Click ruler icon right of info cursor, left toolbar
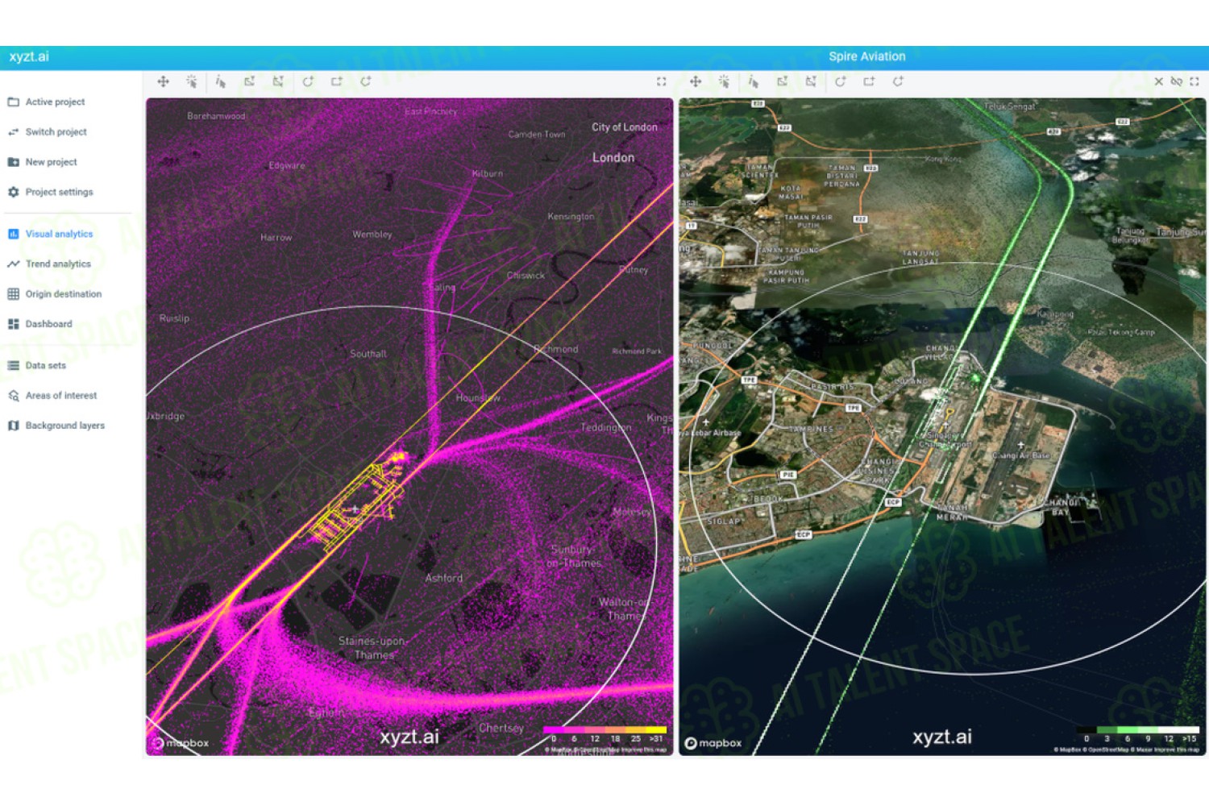This screenshot has width=1209, height=806. (250, 81)
